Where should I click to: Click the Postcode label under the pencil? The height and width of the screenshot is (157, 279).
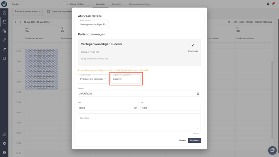tap(193, 51)
